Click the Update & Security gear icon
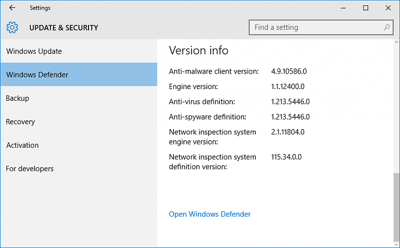The height and width of the screenshot is (248, 400). coord(12,27)
